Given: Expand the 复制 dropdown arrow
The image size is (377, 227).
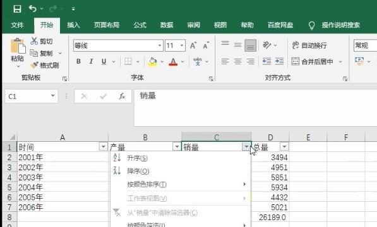Looking at the screenshot, I should 60,53.
